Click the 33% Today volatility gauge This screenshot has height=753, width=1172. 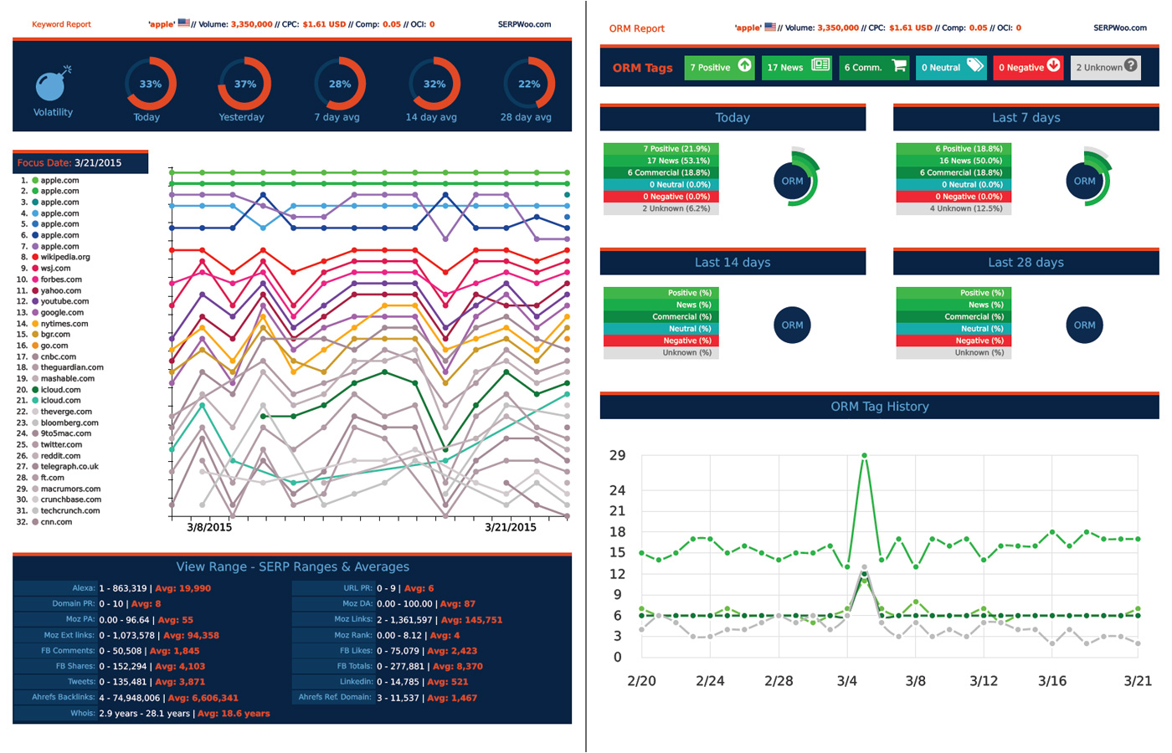[151, 84]
